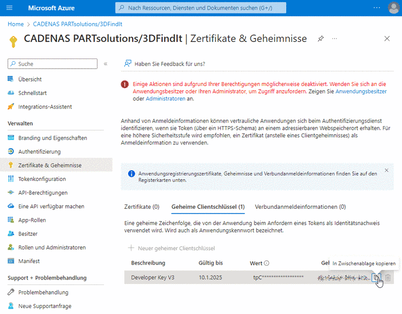Click the Gültig bis column header

point(211,263)
